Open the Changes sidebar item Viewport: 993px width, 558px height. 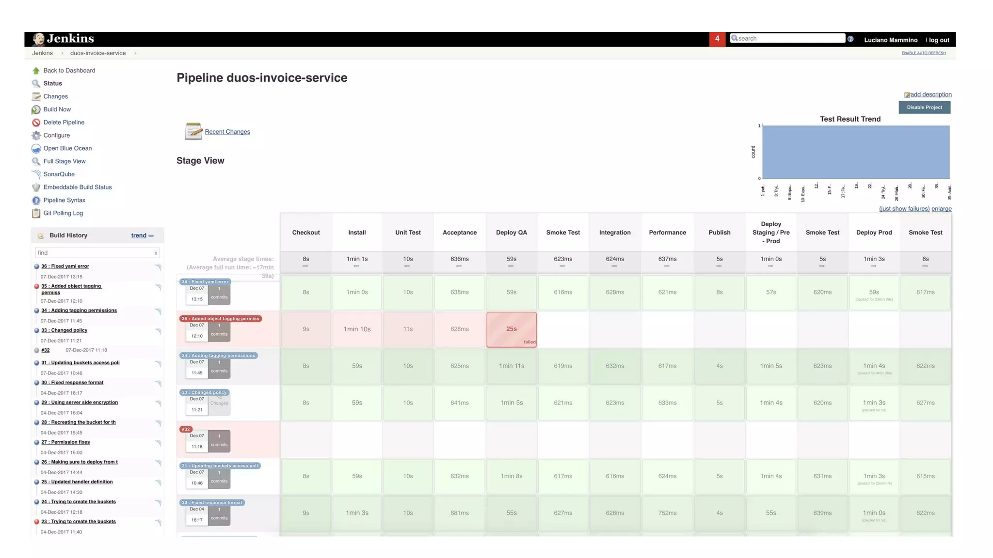click(55, 96)
